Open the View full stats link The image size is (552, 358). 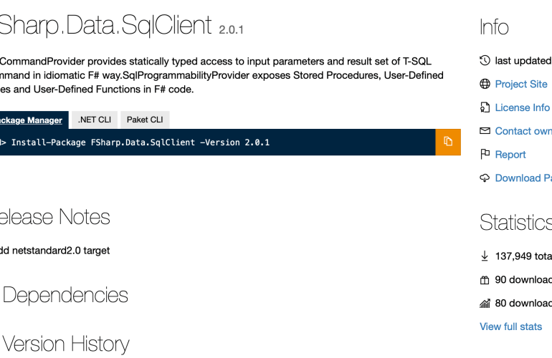tap(510, 326)
